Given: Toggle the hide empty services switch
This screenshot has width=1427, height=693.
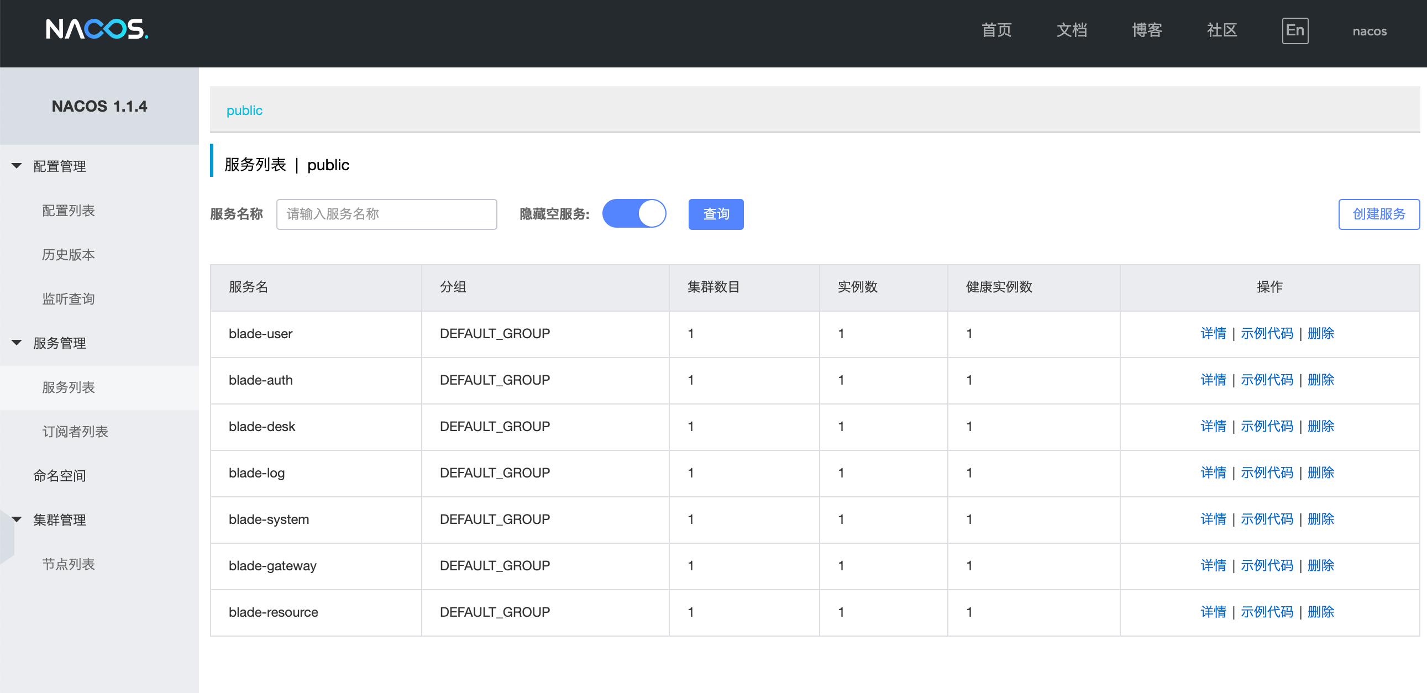Looking at the screenshot, I should (634, 214).
